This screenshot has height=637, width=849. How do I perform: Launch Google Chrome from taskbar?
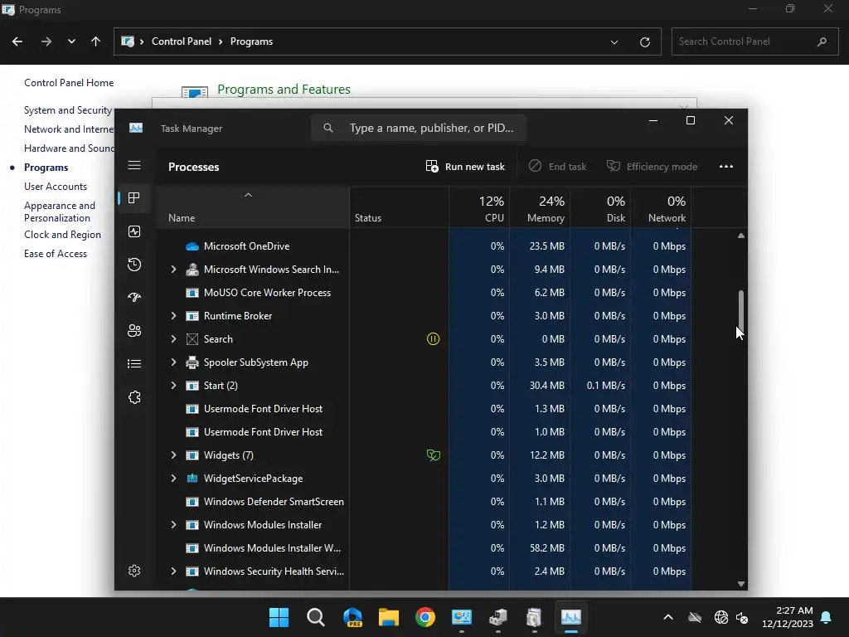pyautogui.click(x=425, y=617)
